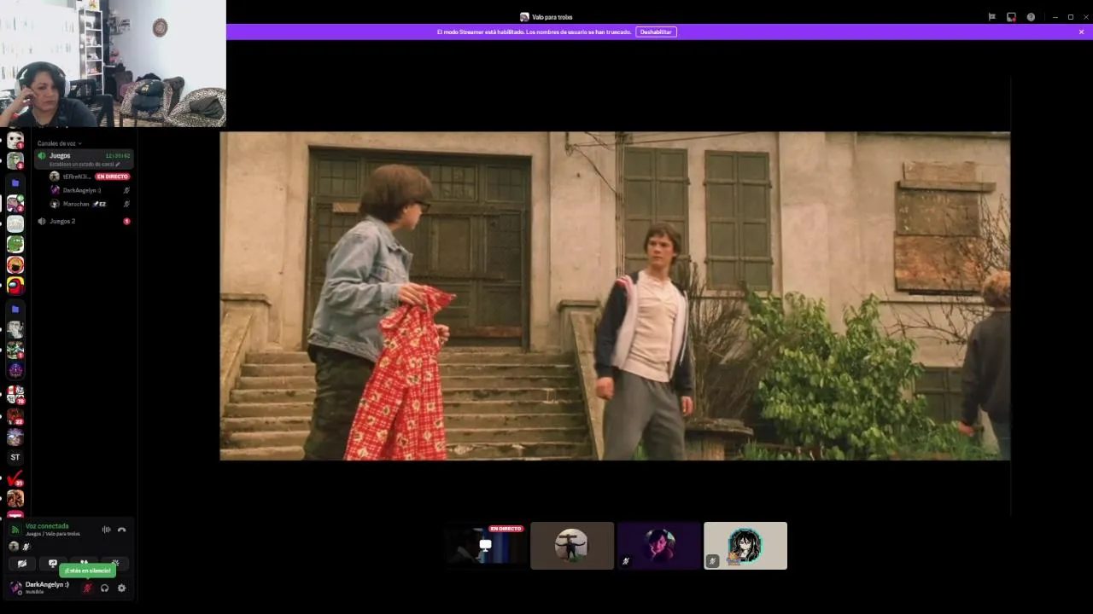Image resolution: width=1093 pixels, height=614 pixels.
Task: Click the Voz conectada status text
Action: click(47, 526)
